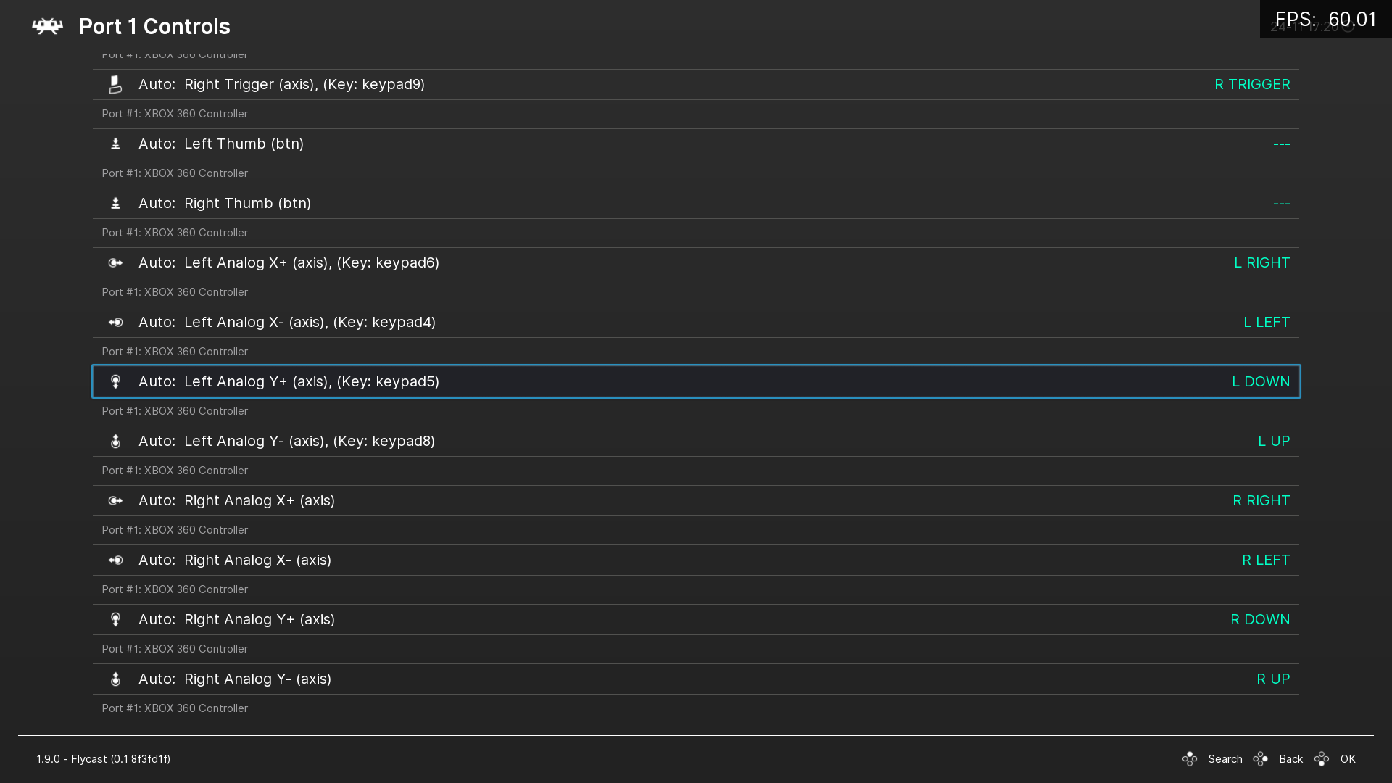Image resolution: width=1392 pixels, height=783 pixels.
Task: Click Back in the bottom bar
Action: (x=1290, y=758)
